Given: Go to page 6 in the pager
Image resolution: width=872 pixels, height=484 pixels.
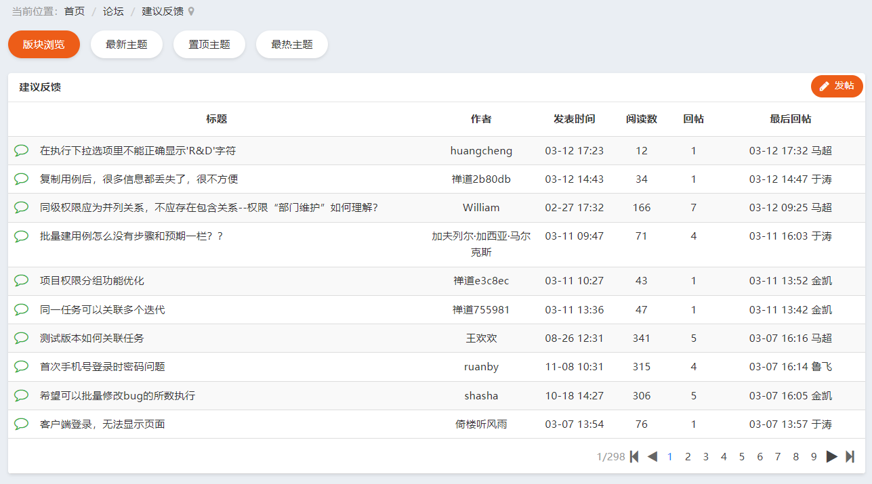Looking at the screenshot, I should [x=760, y=456].
